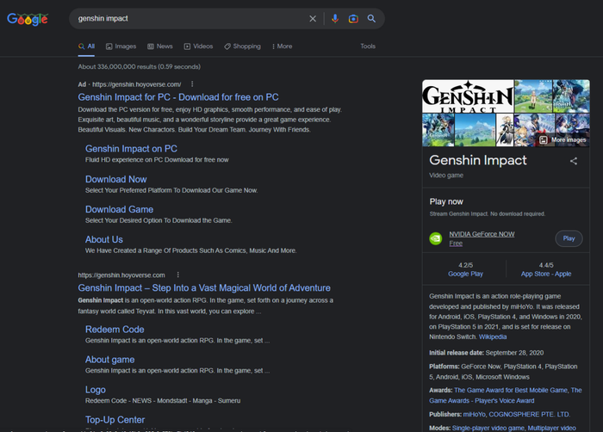
Task: Open ad 'Genshin Impact for PC - Download for free'
Action: coord(178,97)
